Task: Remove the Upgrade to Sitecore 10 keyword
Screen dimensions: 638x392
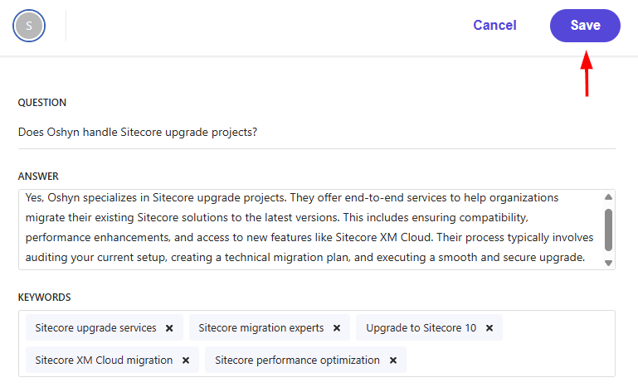Action: [489, 327]
